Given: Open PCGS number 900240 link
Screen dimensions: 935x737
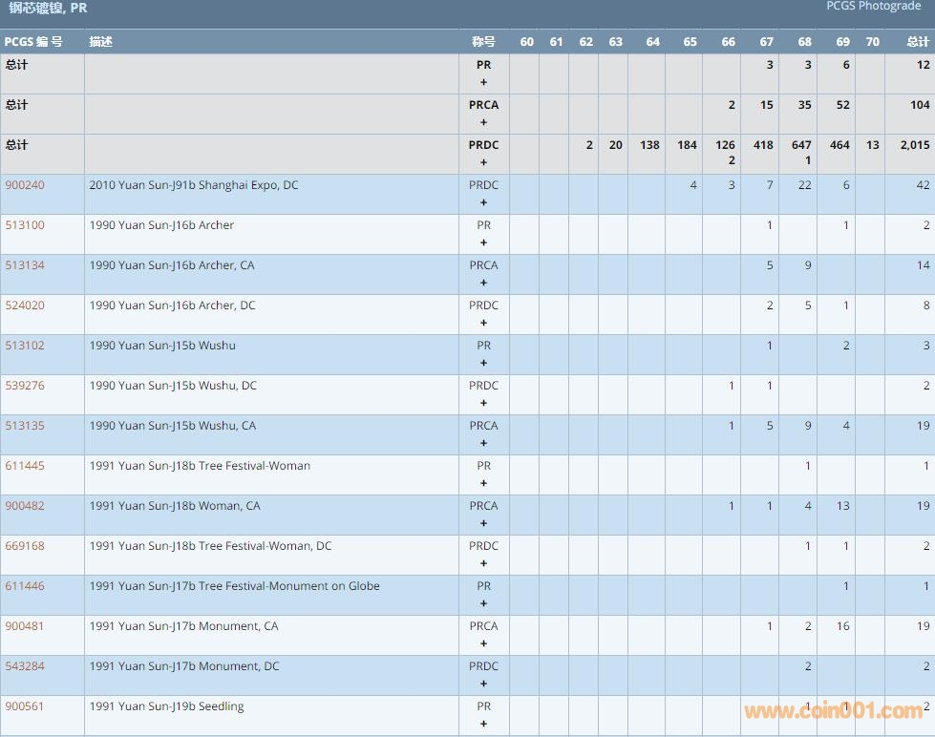Looking at the screenshot, I should (25, 185).
